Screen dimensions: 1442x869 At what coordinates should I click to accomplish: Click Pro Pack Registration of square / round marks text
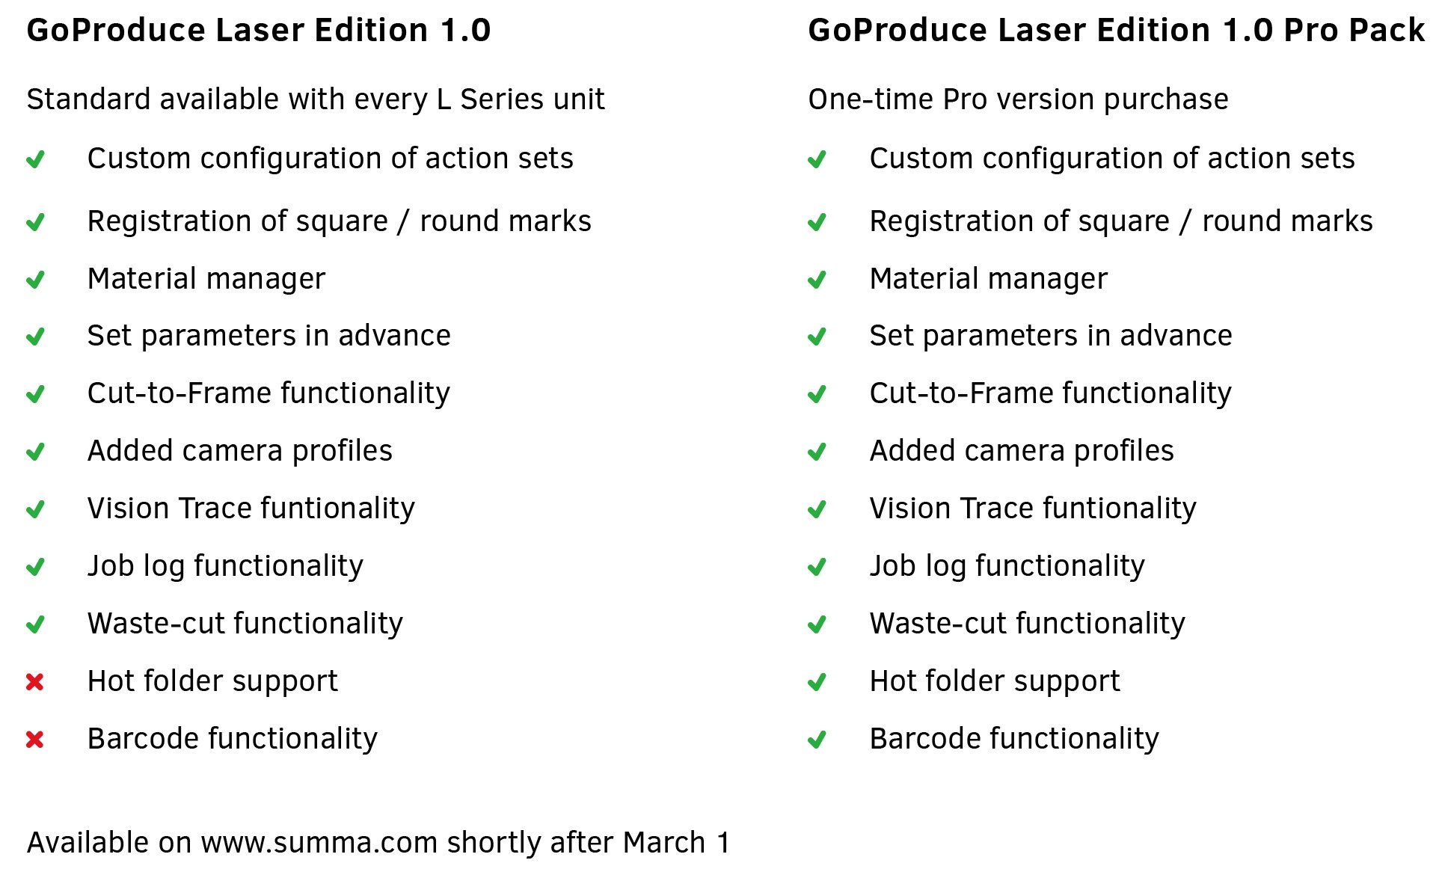(x=1121, y=221)
